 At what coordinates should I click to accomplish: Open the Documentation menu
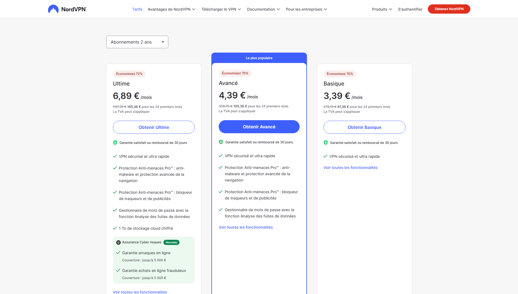pos(263,9)
